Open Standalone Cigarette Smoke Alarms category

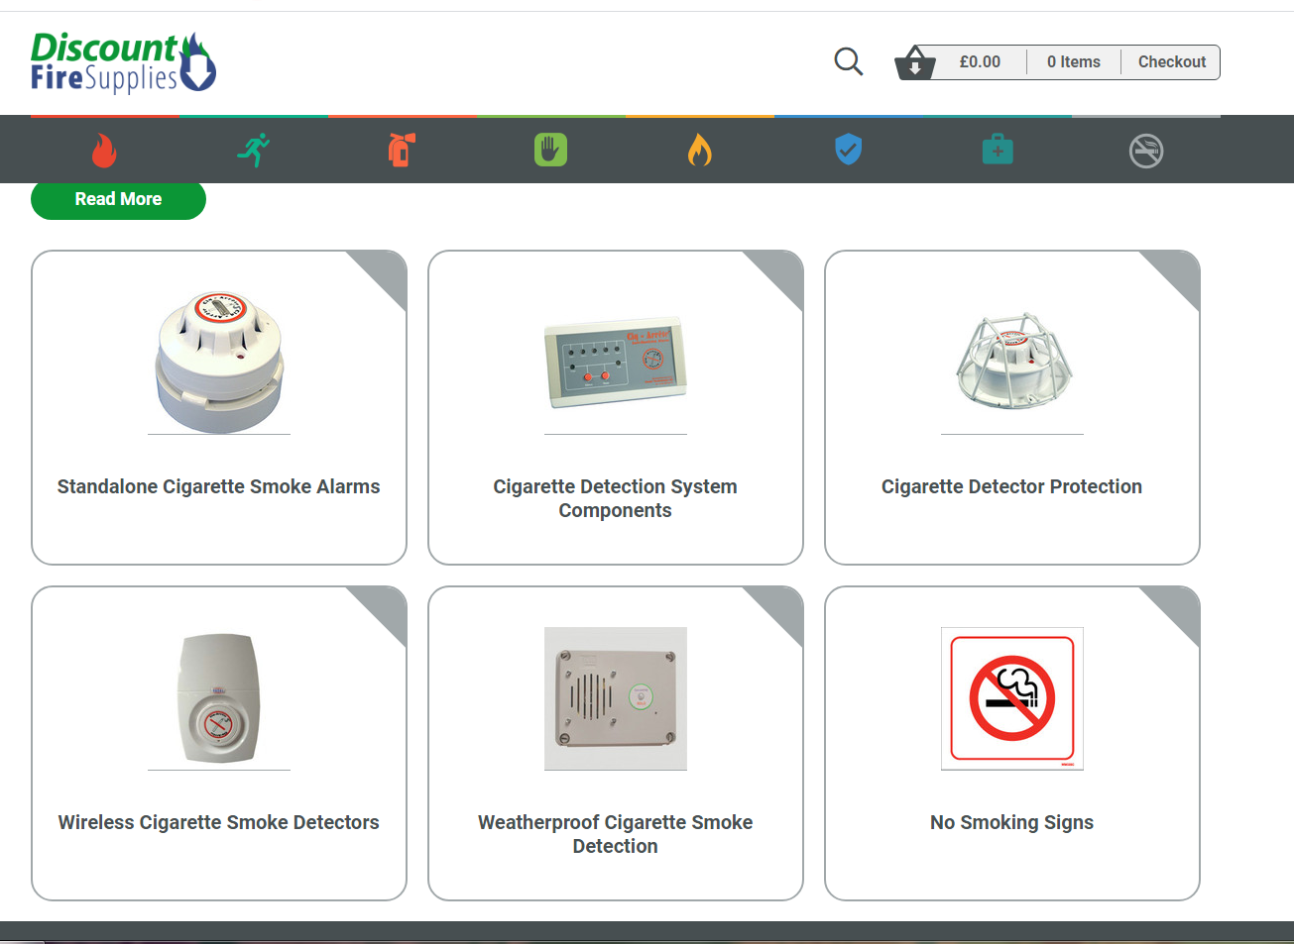218,486
